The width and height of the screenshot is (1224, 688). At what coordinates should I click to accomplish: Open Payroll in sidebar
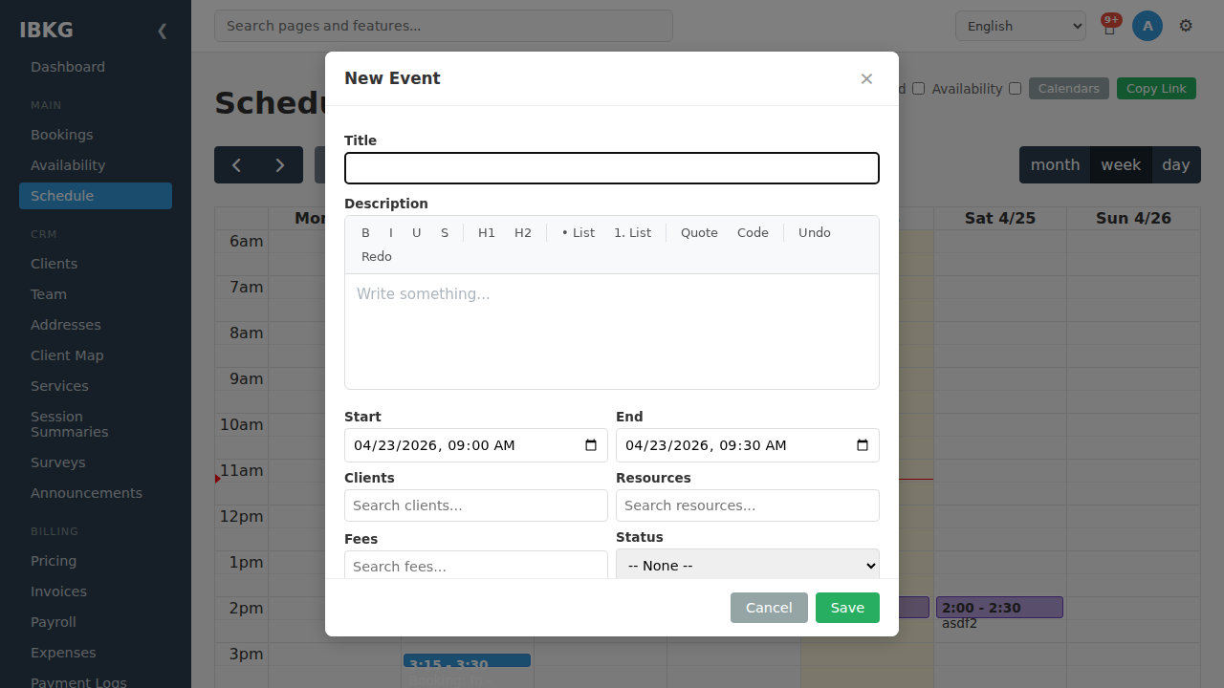point(96,622)
